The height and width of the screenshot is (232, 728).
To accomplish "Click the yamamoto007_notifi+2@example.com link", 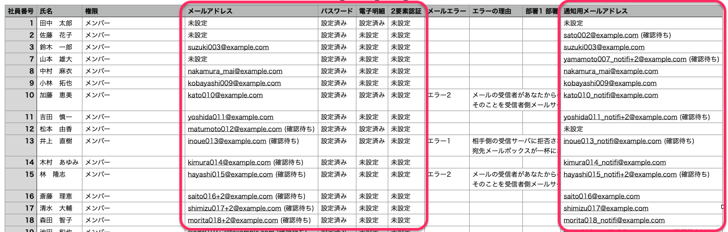I will (x=625, y=59).
